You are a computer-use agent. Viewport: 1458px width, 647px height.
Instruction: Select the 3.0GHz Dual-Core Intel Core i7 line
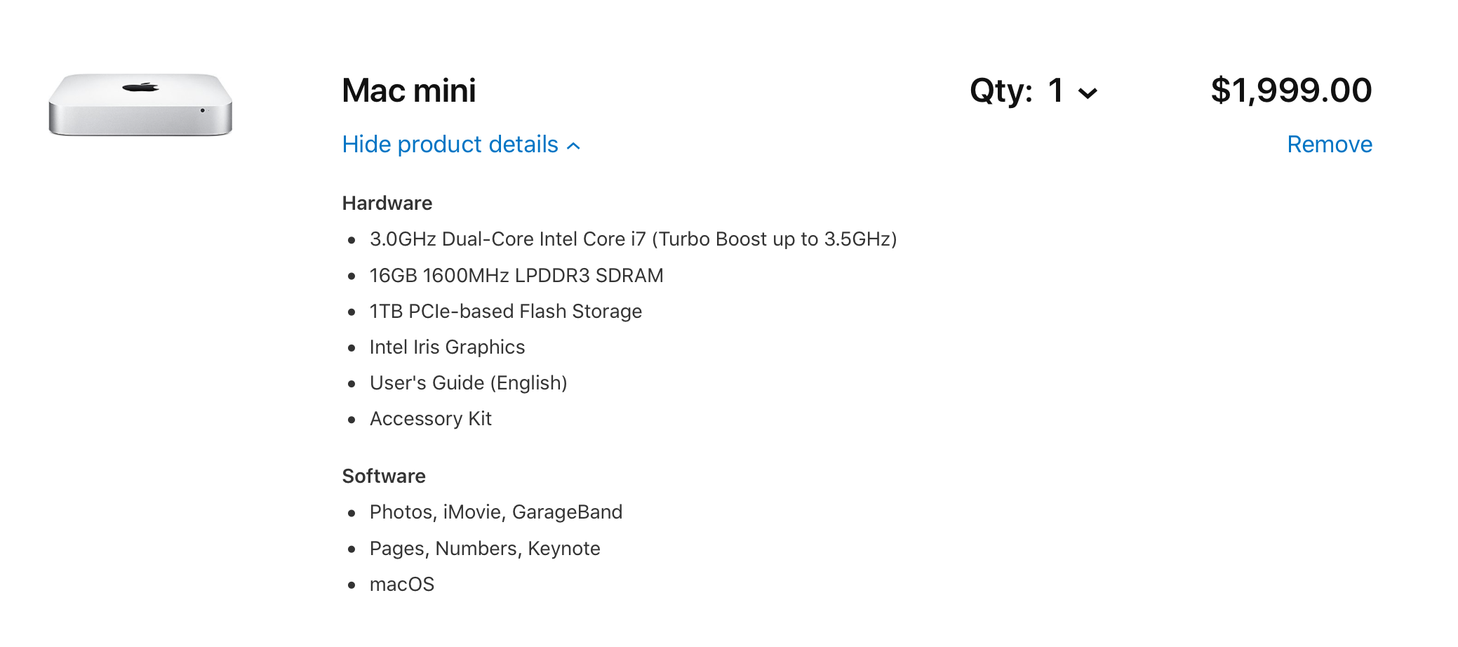[x=633, y=239]
